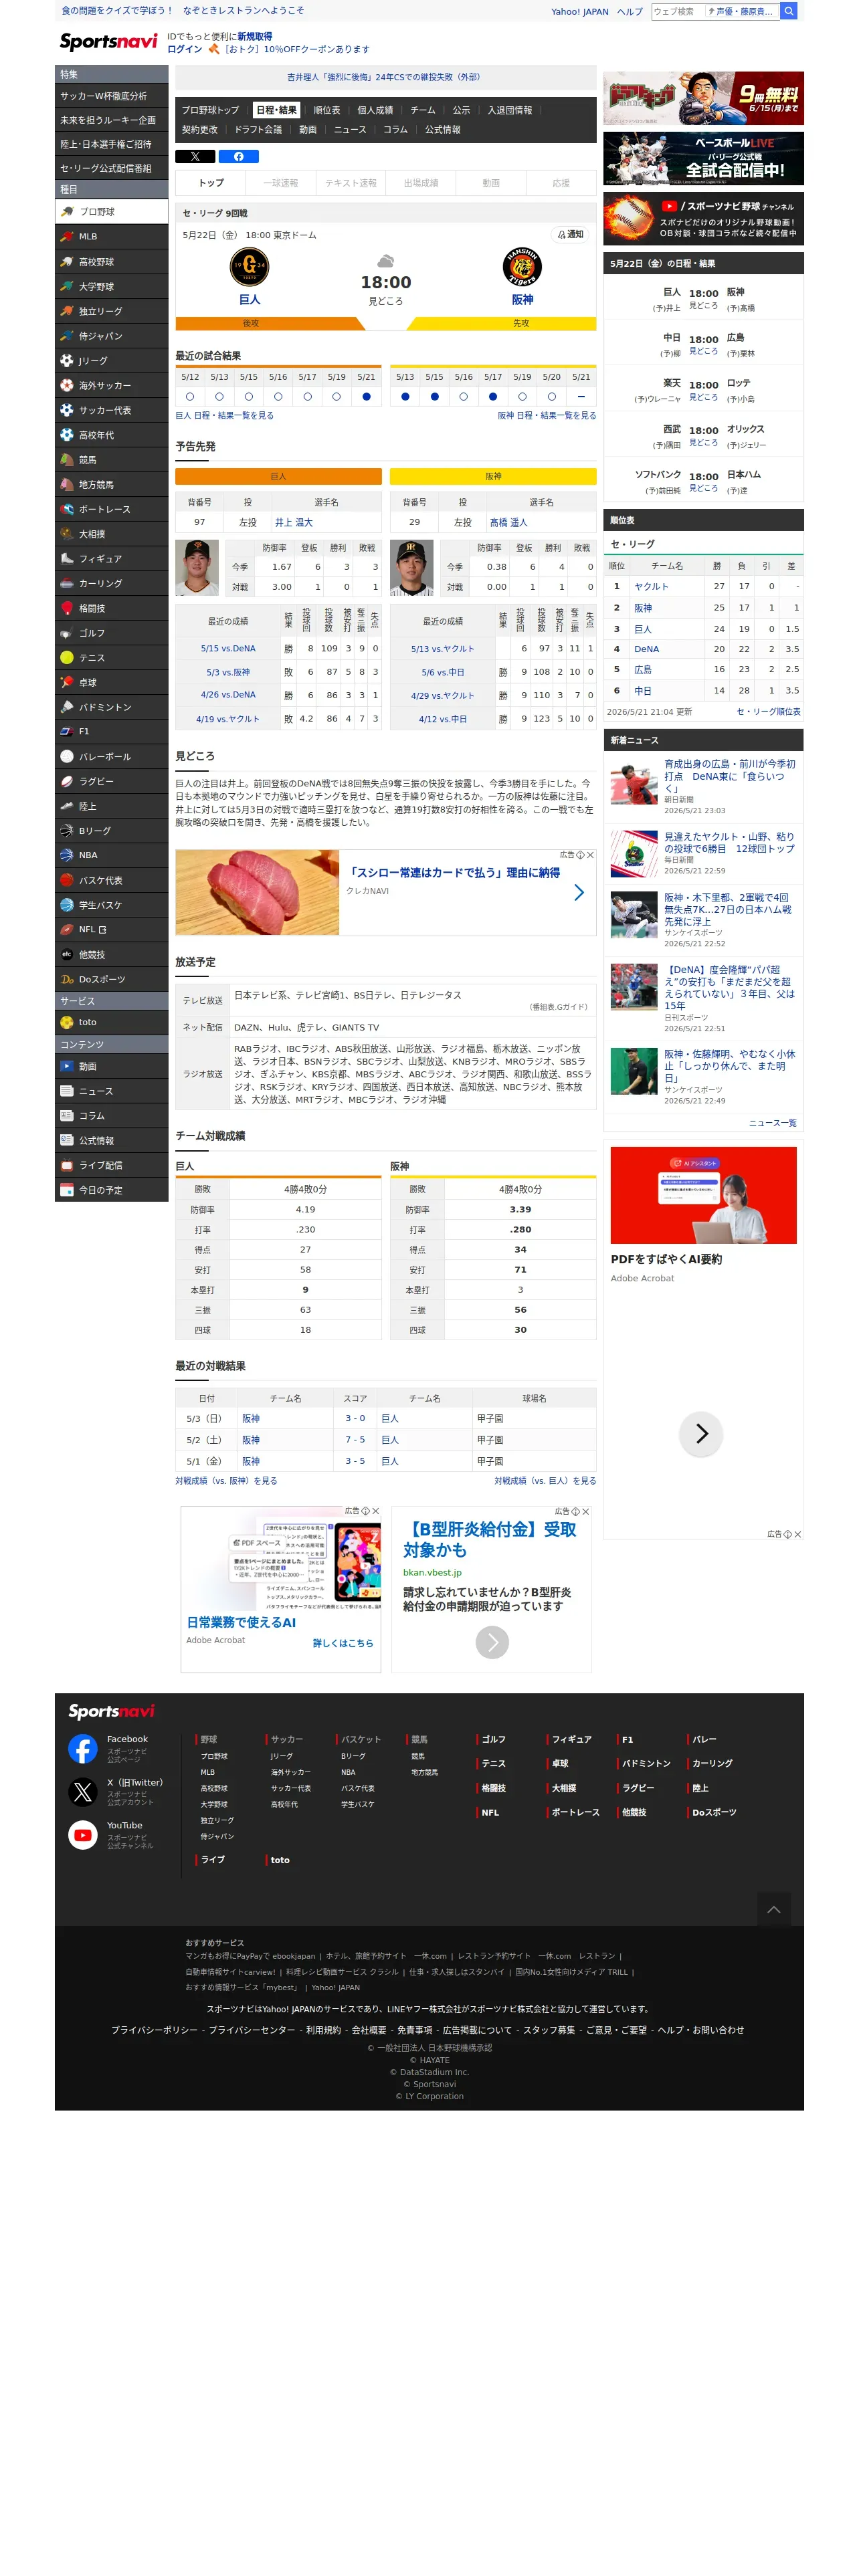Click the Yahoo! JAPAN header link
Viewport: 859px width, 2576px height.
point(580,12)
